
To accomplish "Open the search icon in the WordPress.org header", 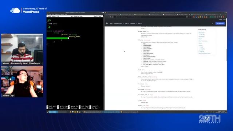I will [x=212, y=23].
